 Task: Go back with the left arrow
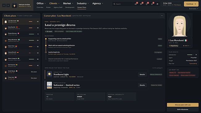pos(4,5)
